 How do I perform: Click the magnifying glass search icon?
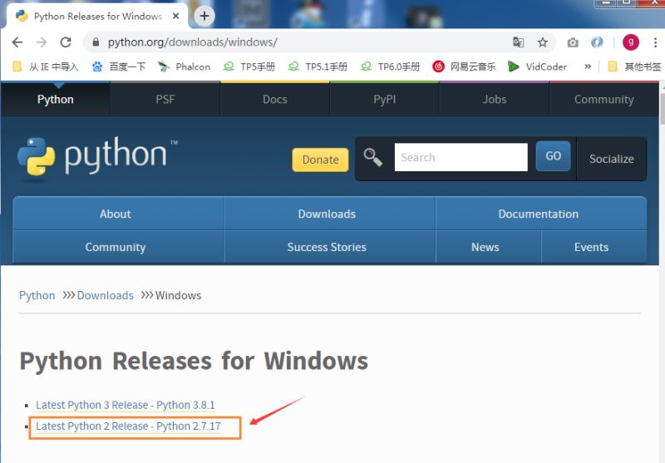372,157
